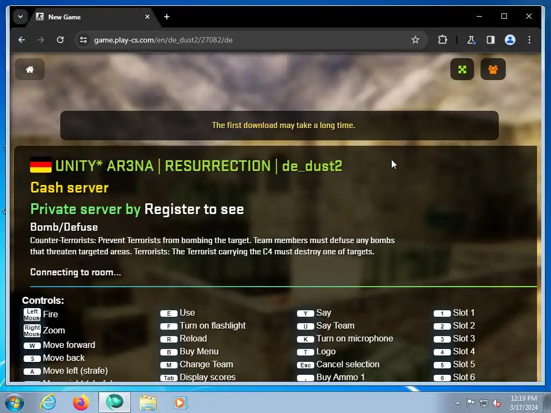Click the 'Buy Menu' control entry
Image resolution: width=551 pixels, height=413 pixels.
click(x=189, y=352)
